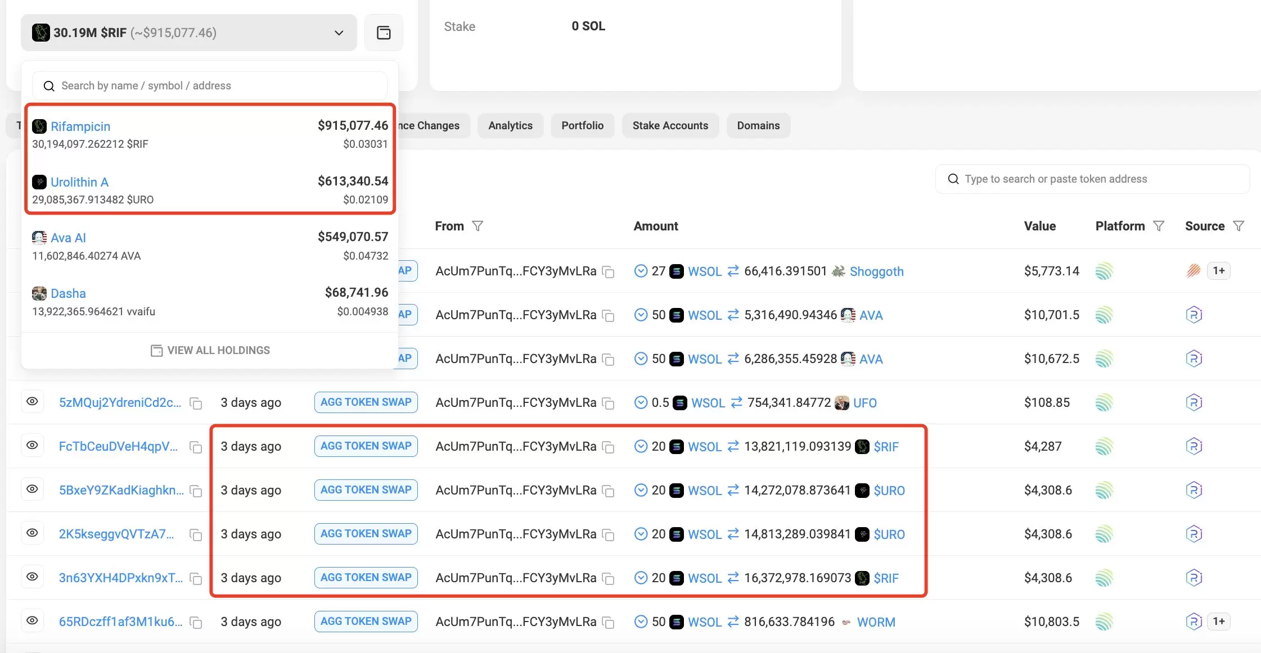This screenshot has height=653, width=1261.
Task: Switch to the Analytics tab
Action: pyautogui.click(x=510, y=125)
